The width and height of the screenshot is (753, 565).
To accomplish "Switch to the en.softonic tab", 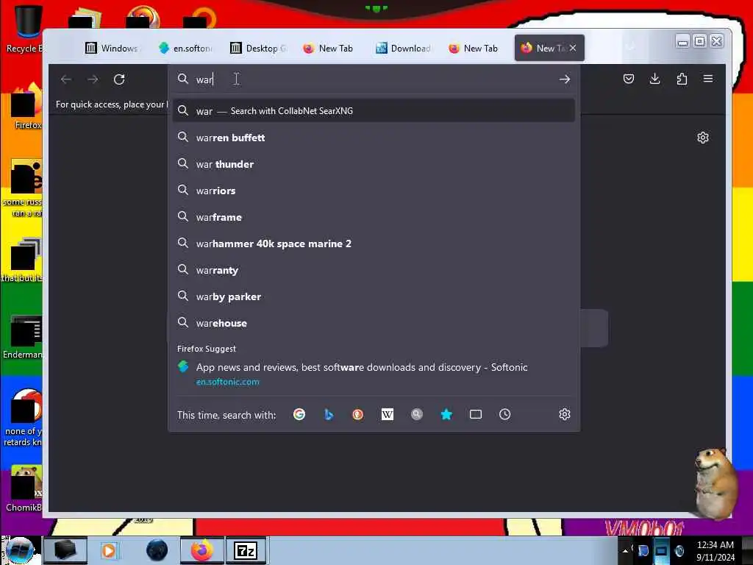I will (185, 48).
